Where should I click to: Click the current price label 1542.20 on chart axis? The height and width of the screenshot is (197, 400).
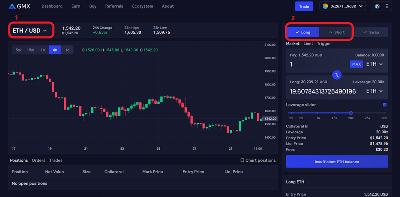coord(270,119)
